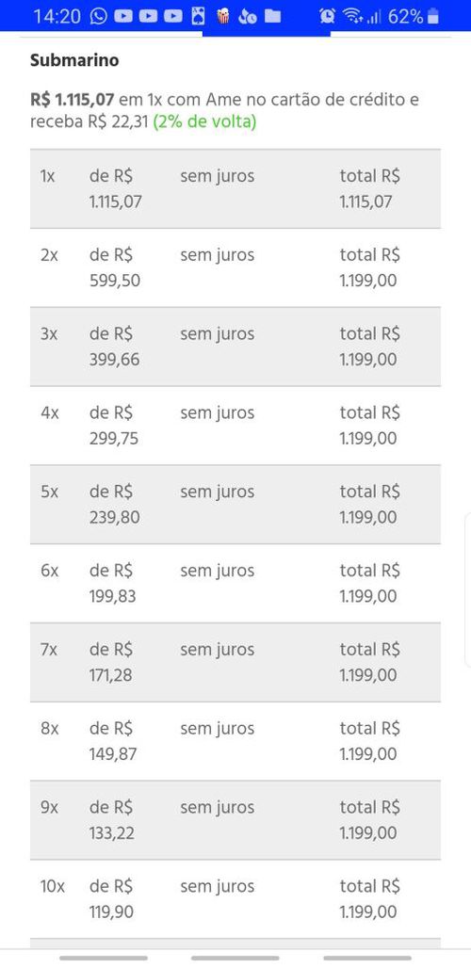The width and height of the screenshot is (471, 968).
Task: Tap the WhatsApp notification icon
Action: [x=98, y=16]
